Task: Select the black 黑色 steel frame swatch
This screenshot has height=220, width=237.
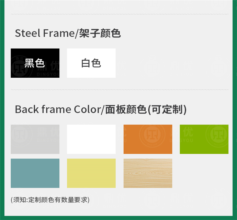Action: pos(35,63)
